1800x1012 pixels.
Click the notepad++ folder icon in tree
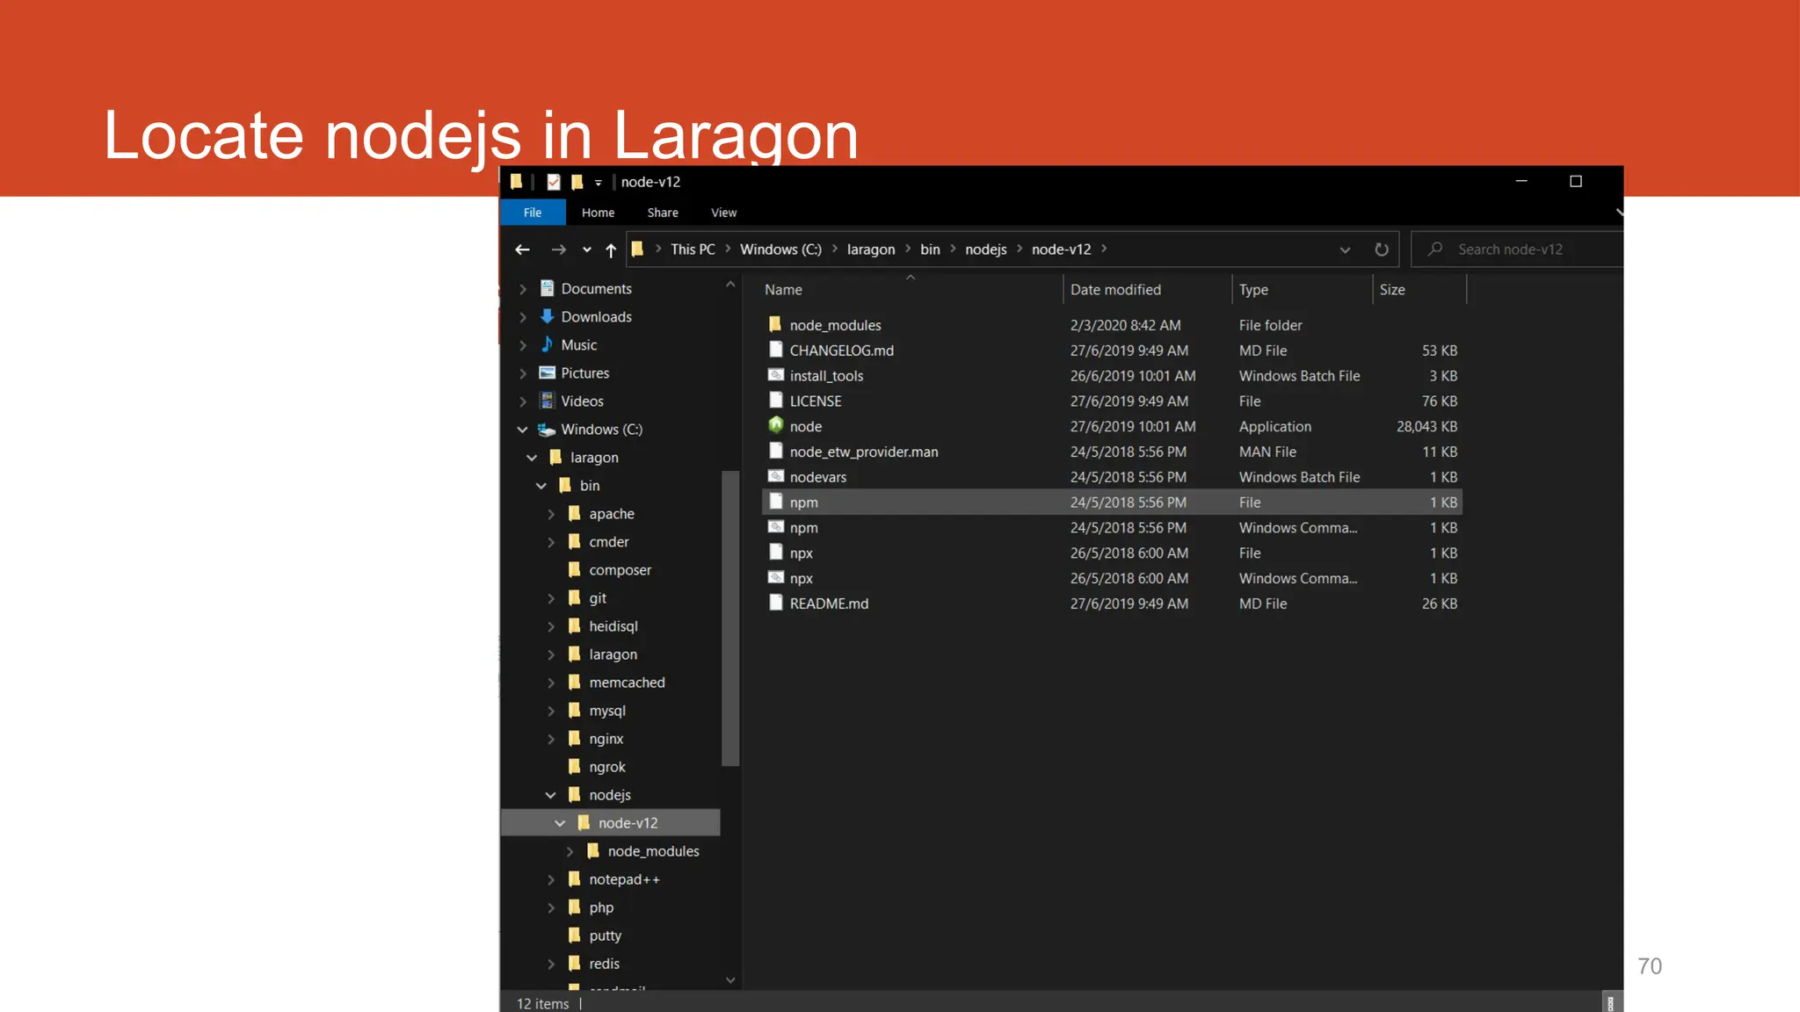click(575, 878)
